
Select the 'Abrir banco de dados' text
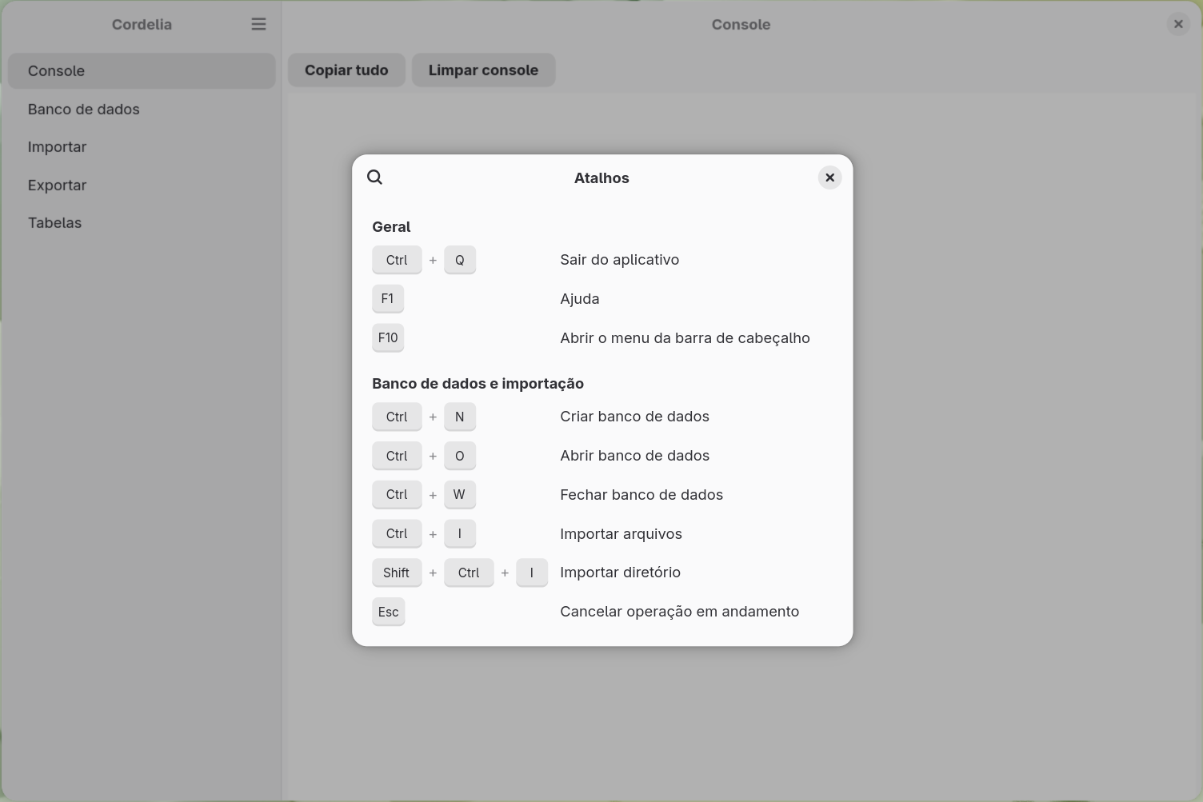point(635,456)
